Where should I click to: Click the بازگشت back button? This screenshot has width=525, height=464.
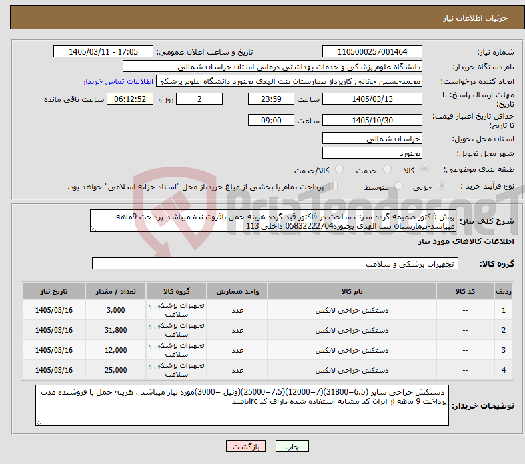246,446
